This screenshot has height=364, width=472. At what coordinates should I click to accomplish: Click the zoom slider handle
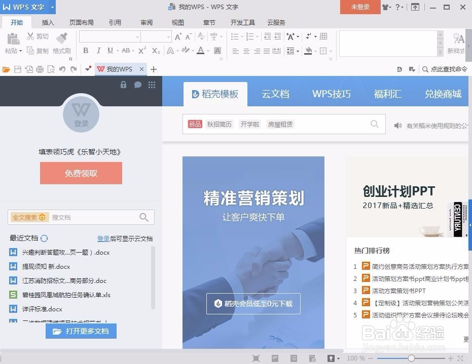pyautogui.click(x=412, y=358)
